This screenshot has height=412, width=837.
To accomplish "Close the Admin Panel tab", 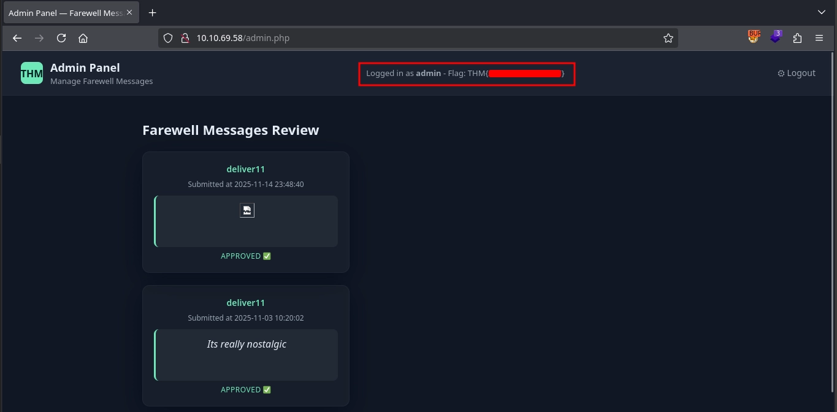I will pyautogui.click(x=129, y=12).
